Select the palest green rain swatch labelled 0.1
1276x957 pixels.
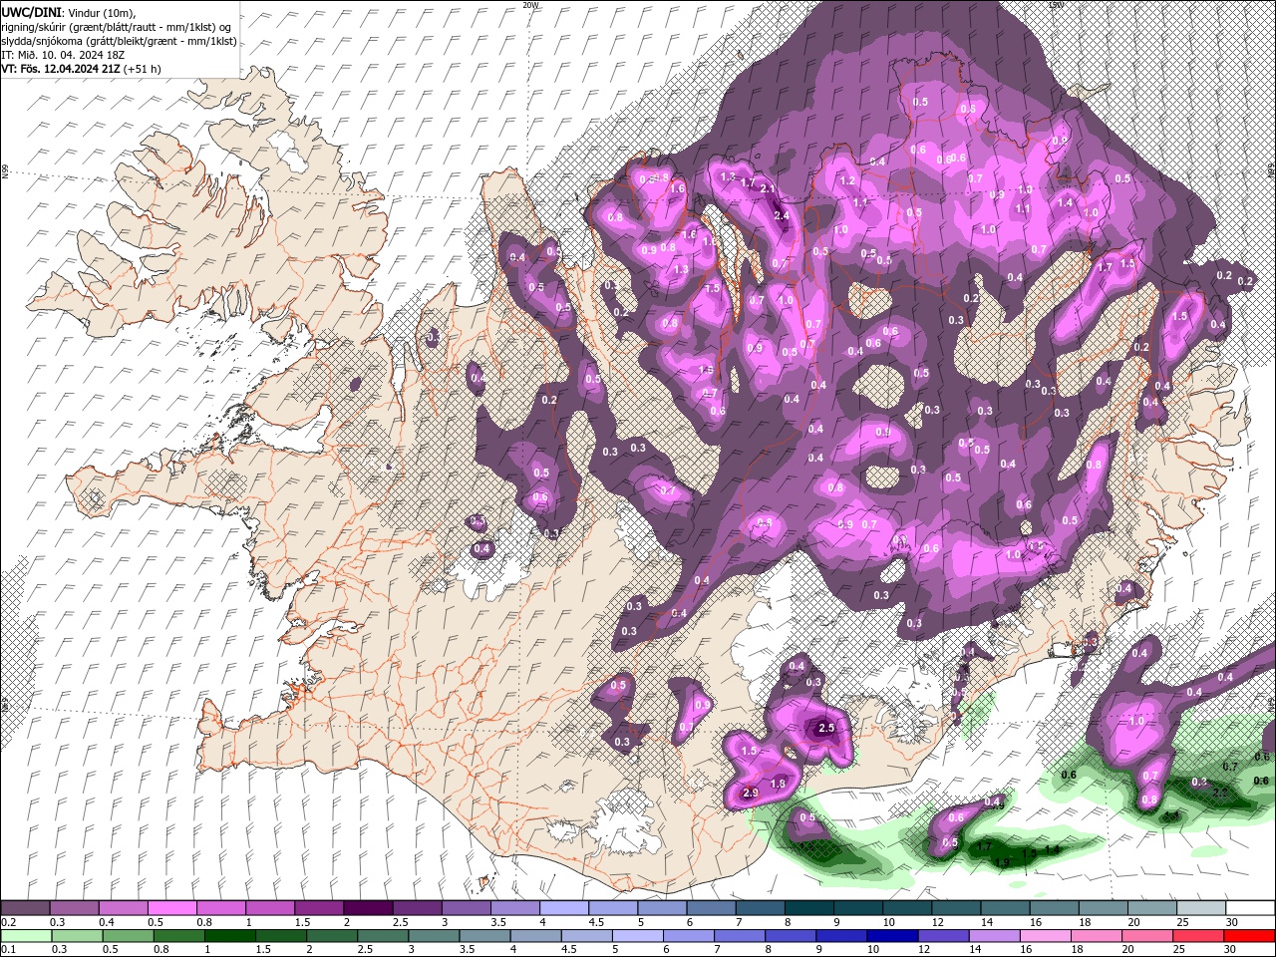pyautogui.click(x=26, y=936)
